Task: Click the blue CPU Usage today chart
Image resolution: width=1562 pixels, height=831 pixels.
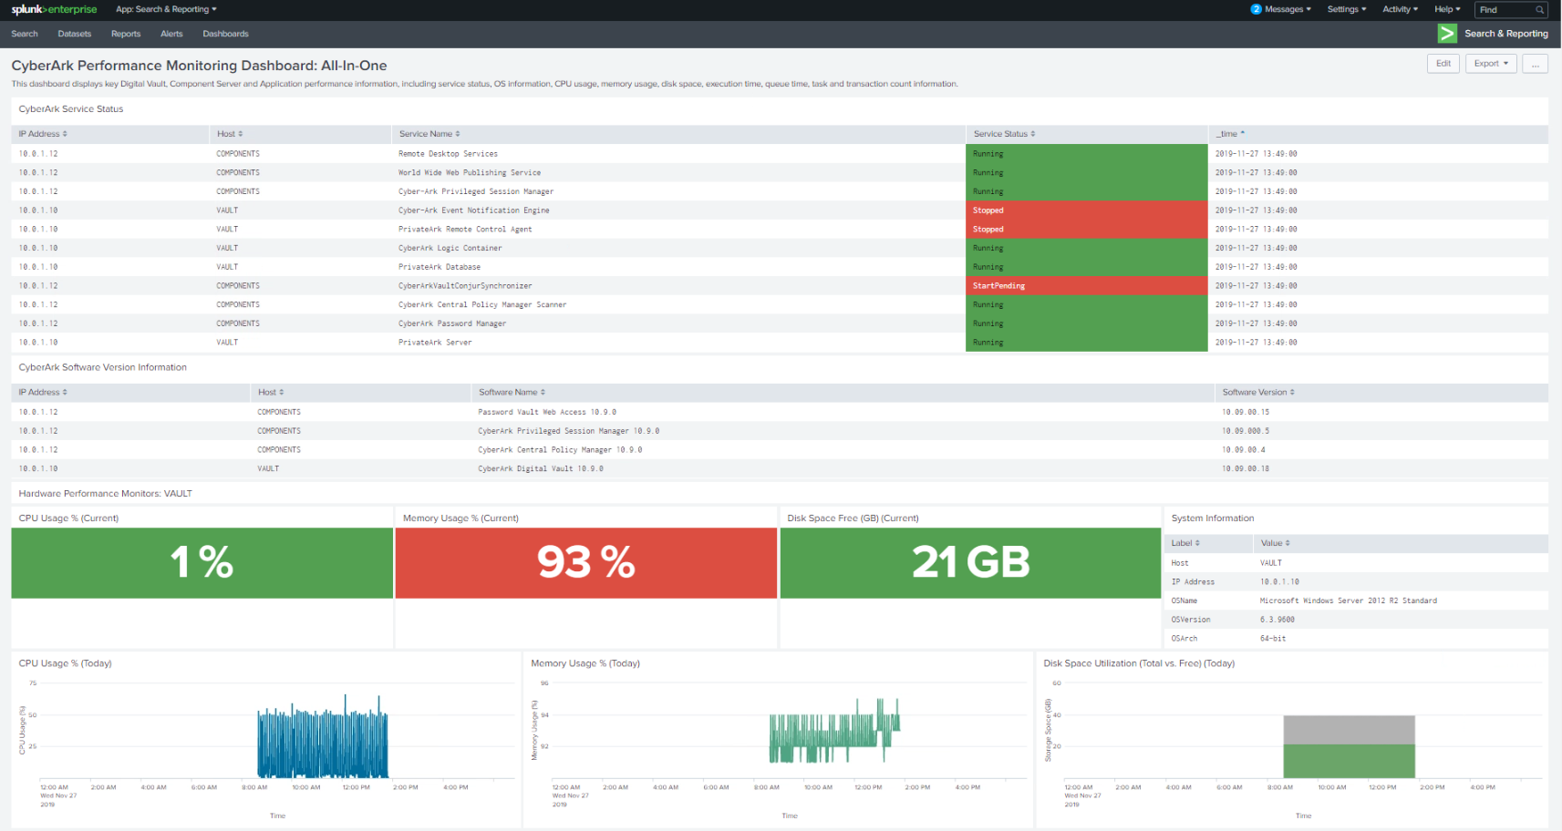Action: click(323, 736)
